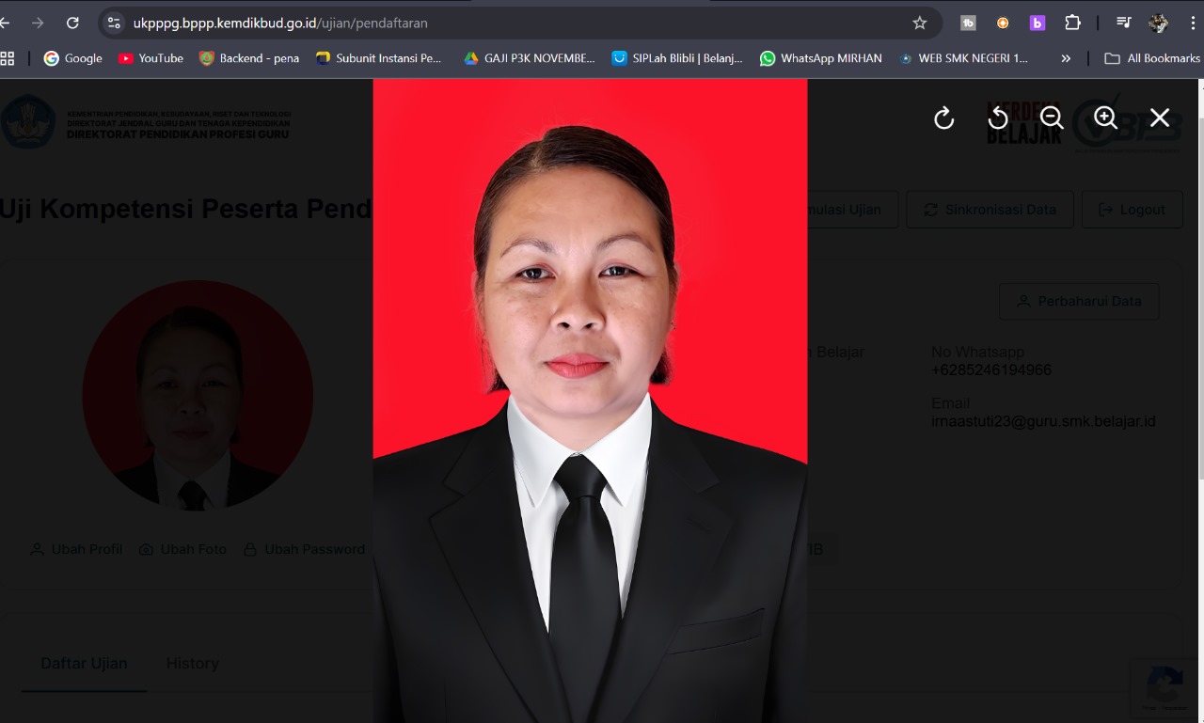Open the Backend - pena bookmark
The image size is (1204, 723).
coord(249,58)
